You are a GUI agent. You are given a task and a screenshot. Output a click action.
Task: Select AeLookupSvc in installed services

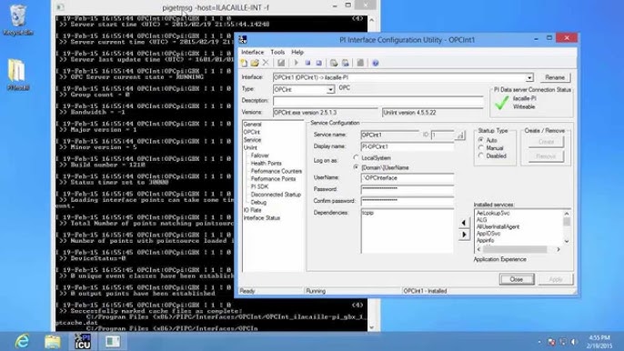point(493,214)
